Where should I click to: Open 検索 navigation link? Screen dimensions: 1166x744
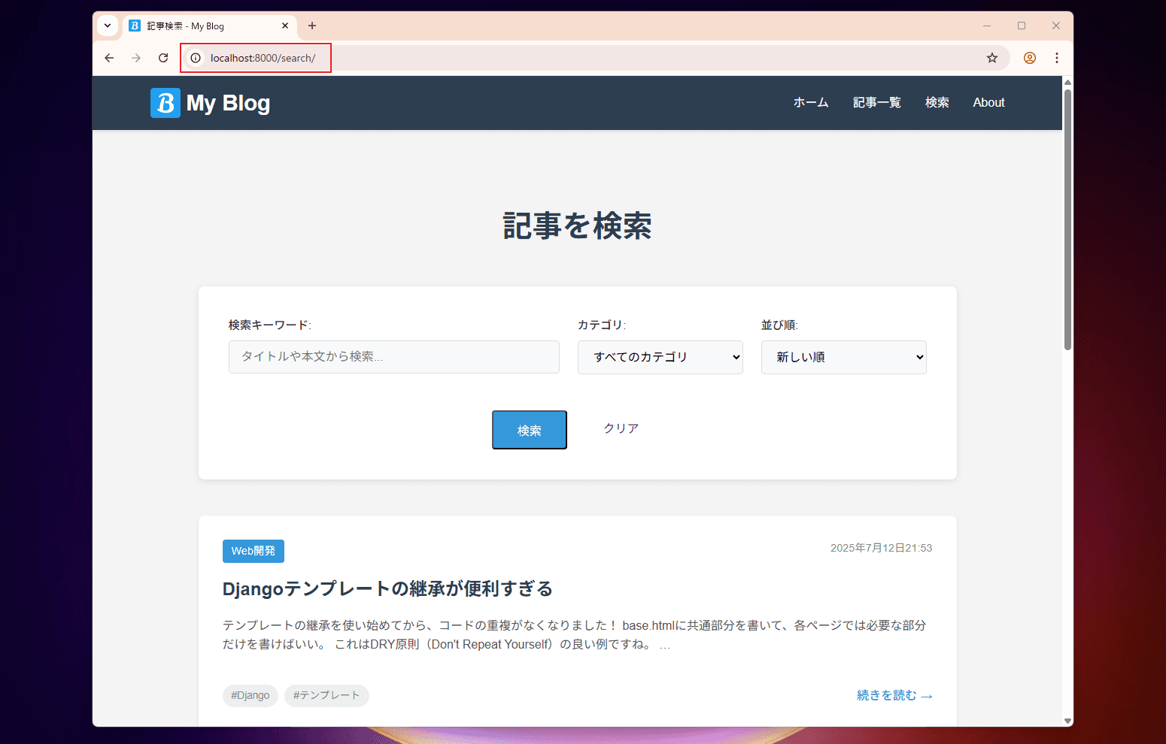coord(937,102)
